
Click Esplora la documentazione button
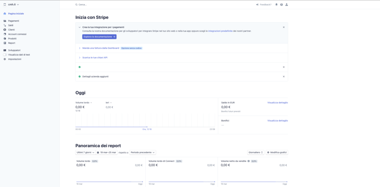[x=99, y=37]
